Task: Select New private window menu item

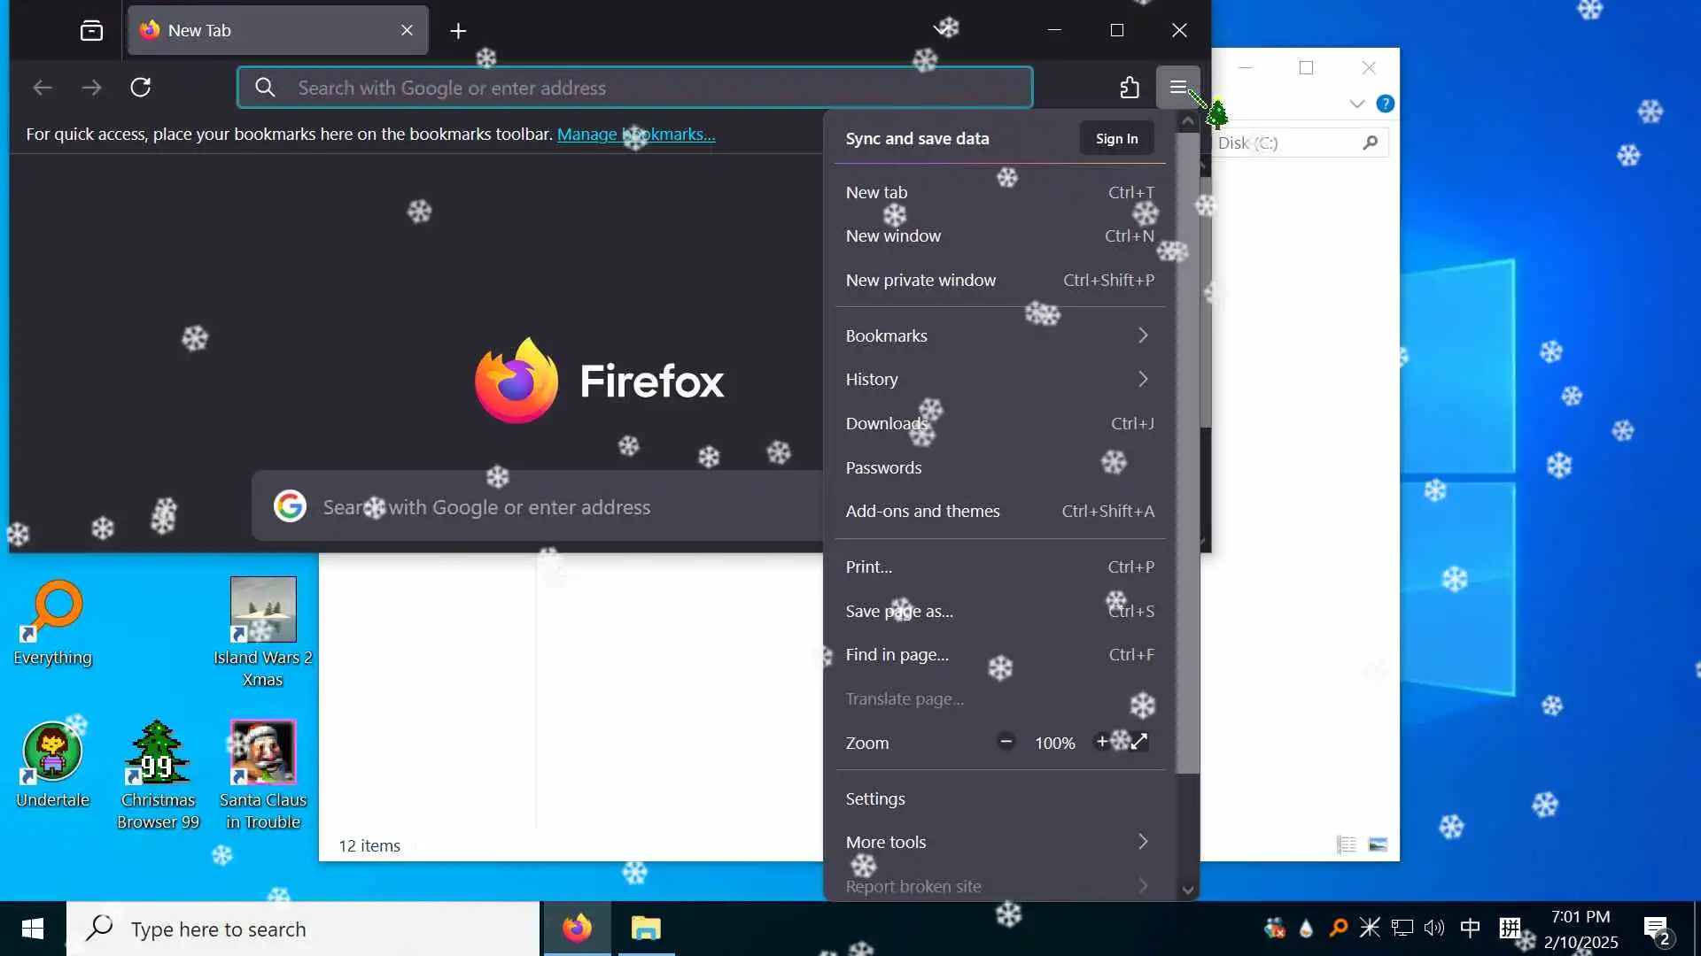Action: [x=920, y=280]
